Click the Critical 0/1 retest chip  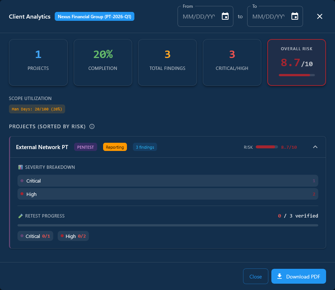[35, 236]
